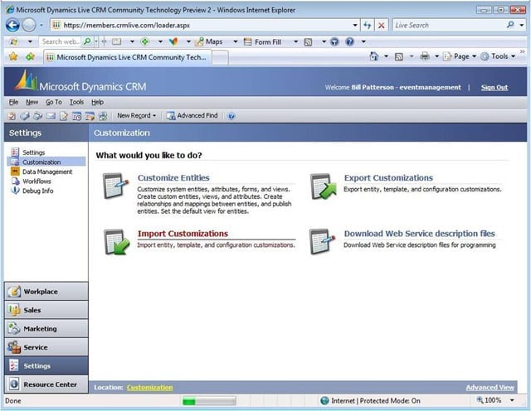The image size is (531, 411).
Task: Click the Import Customizations arrow icon
Action: pyautogui.click(x=116, y=241)
